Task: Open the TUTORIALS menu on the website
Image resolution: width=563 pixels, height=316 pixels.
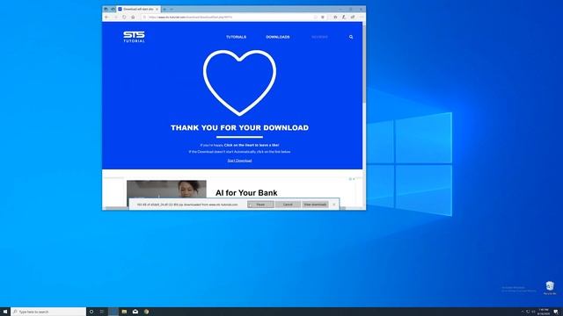Action: pos(236,37)
